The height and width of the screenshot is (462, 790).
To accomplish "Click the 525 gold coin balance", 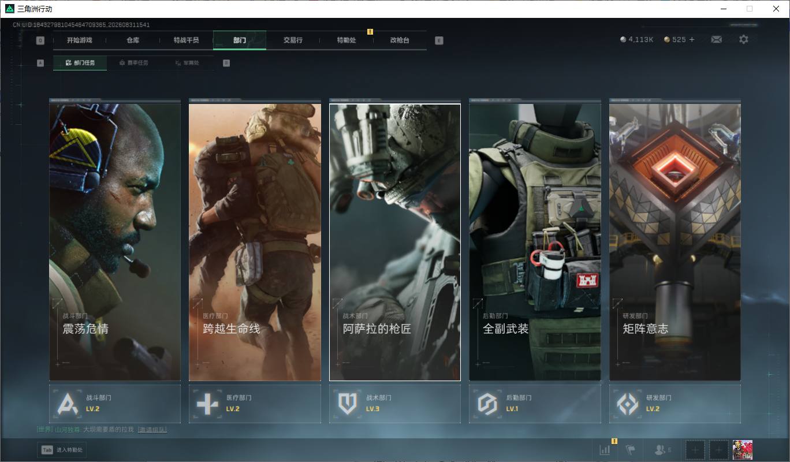I will coord(675,39).
